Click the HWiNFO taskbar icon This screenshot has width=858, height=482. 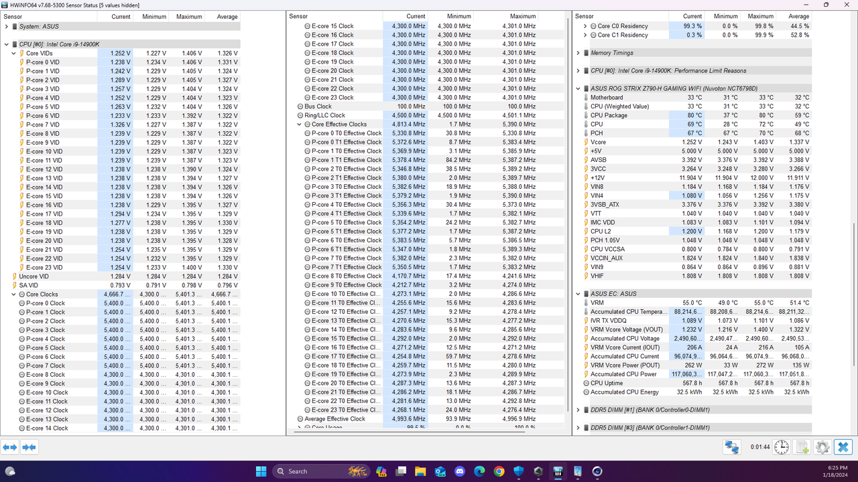(x=557, y=471)
